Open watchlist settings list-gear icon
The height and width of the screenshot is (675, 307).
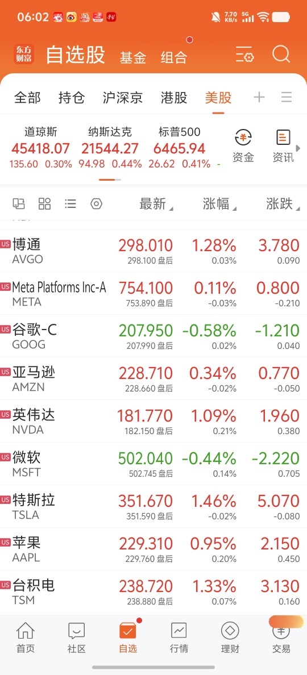(244, 56)
